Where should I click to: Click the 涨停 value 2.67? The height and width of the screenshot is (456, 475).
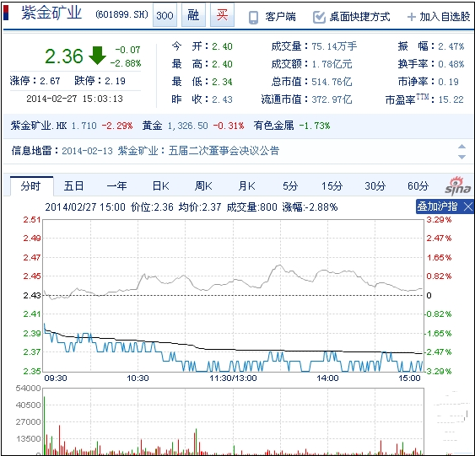(50, 81)
